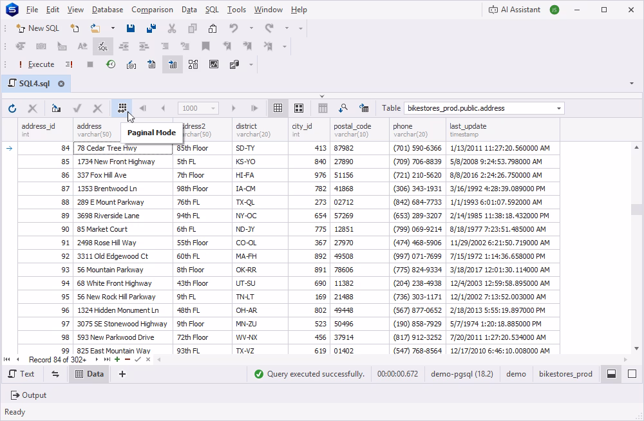
Task: Toggle Paginal Mode button
Action: [x=122, y=108]
